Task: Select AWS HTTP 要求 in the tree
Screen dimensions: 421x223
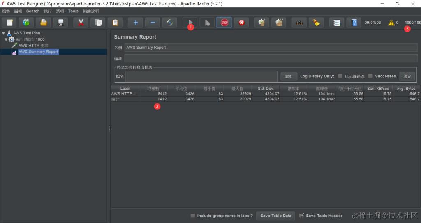Action: [33, 46]
